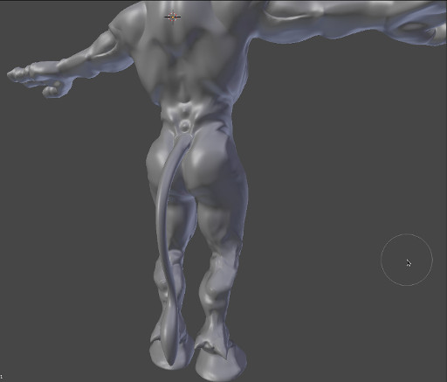Click the left lower leg behind the tail

tap(170, 280)
